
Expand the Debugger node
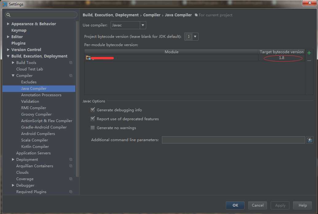(13, 185)
